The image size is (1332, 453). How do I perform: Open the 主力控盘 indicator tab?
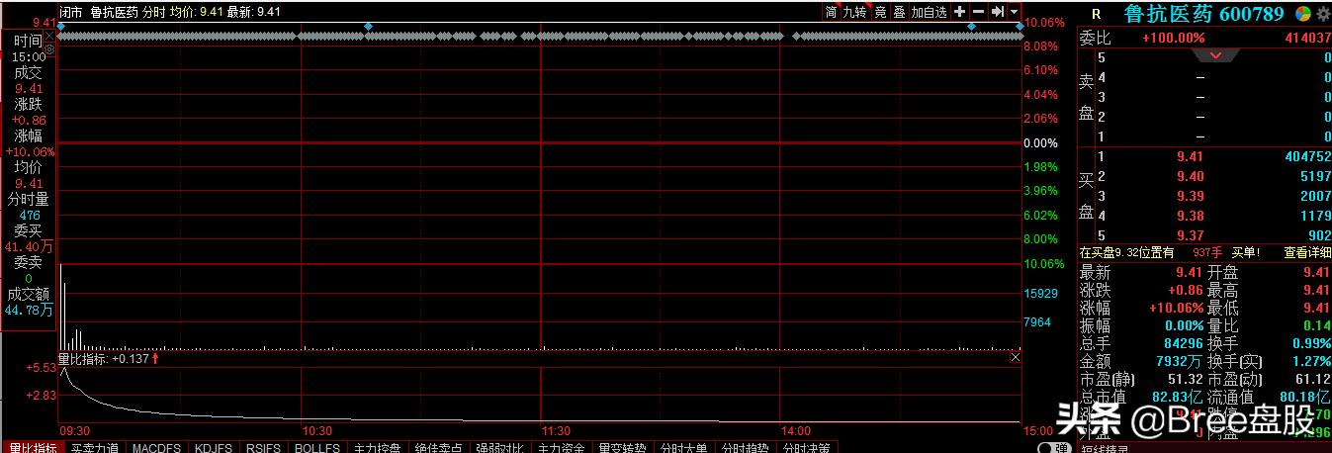point(378,447)
